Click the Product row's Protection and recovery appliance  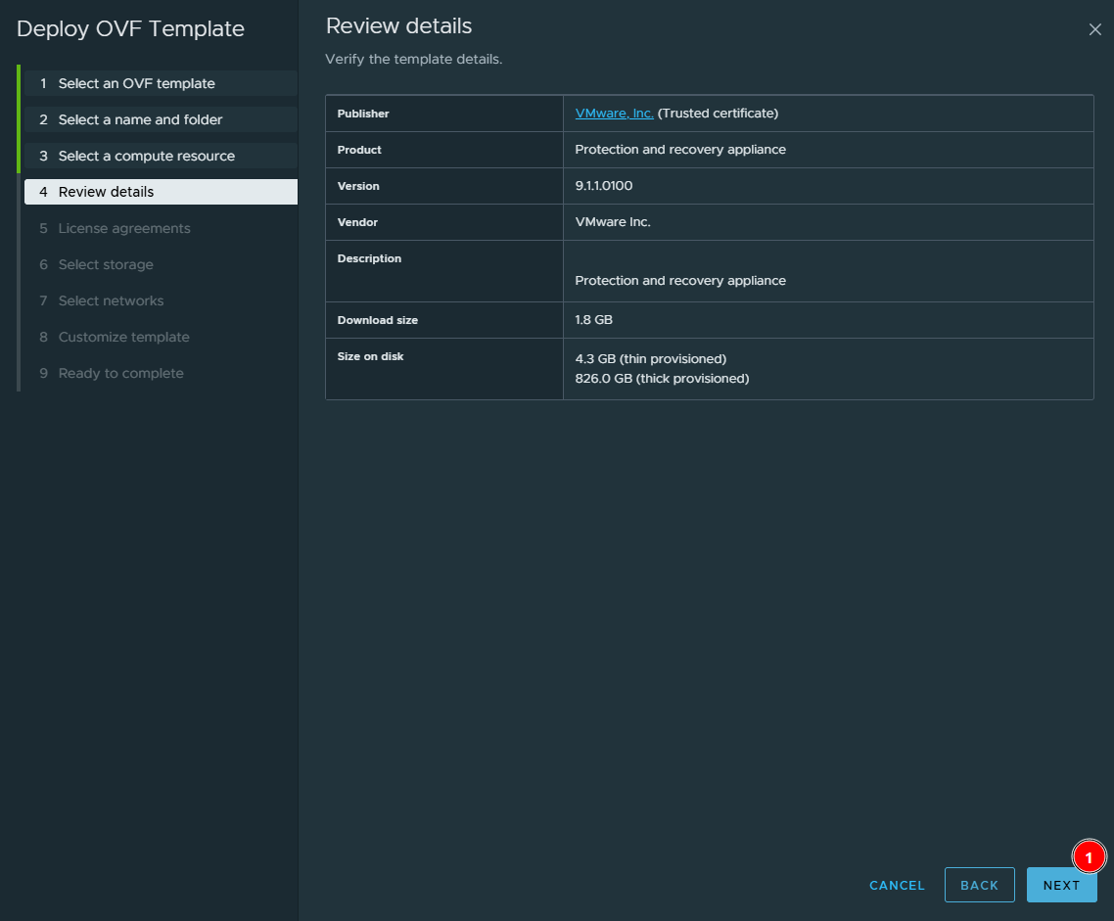pos(680,149)
